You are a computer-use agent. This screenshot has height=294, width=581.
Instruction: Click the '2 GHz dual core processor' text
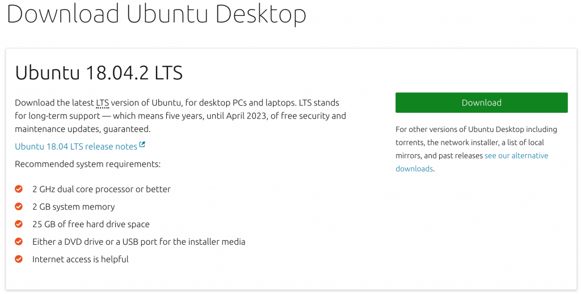pos(102,189)
